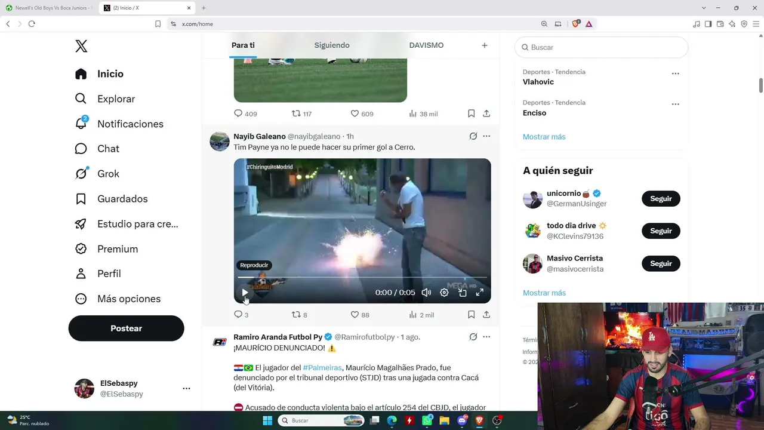Reload the page in browser
764x430 pixels.
point(32,24)
